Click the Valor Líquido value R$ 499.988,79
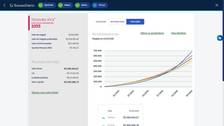This screenshot has width=224, height=126. [x=71, y=82]
